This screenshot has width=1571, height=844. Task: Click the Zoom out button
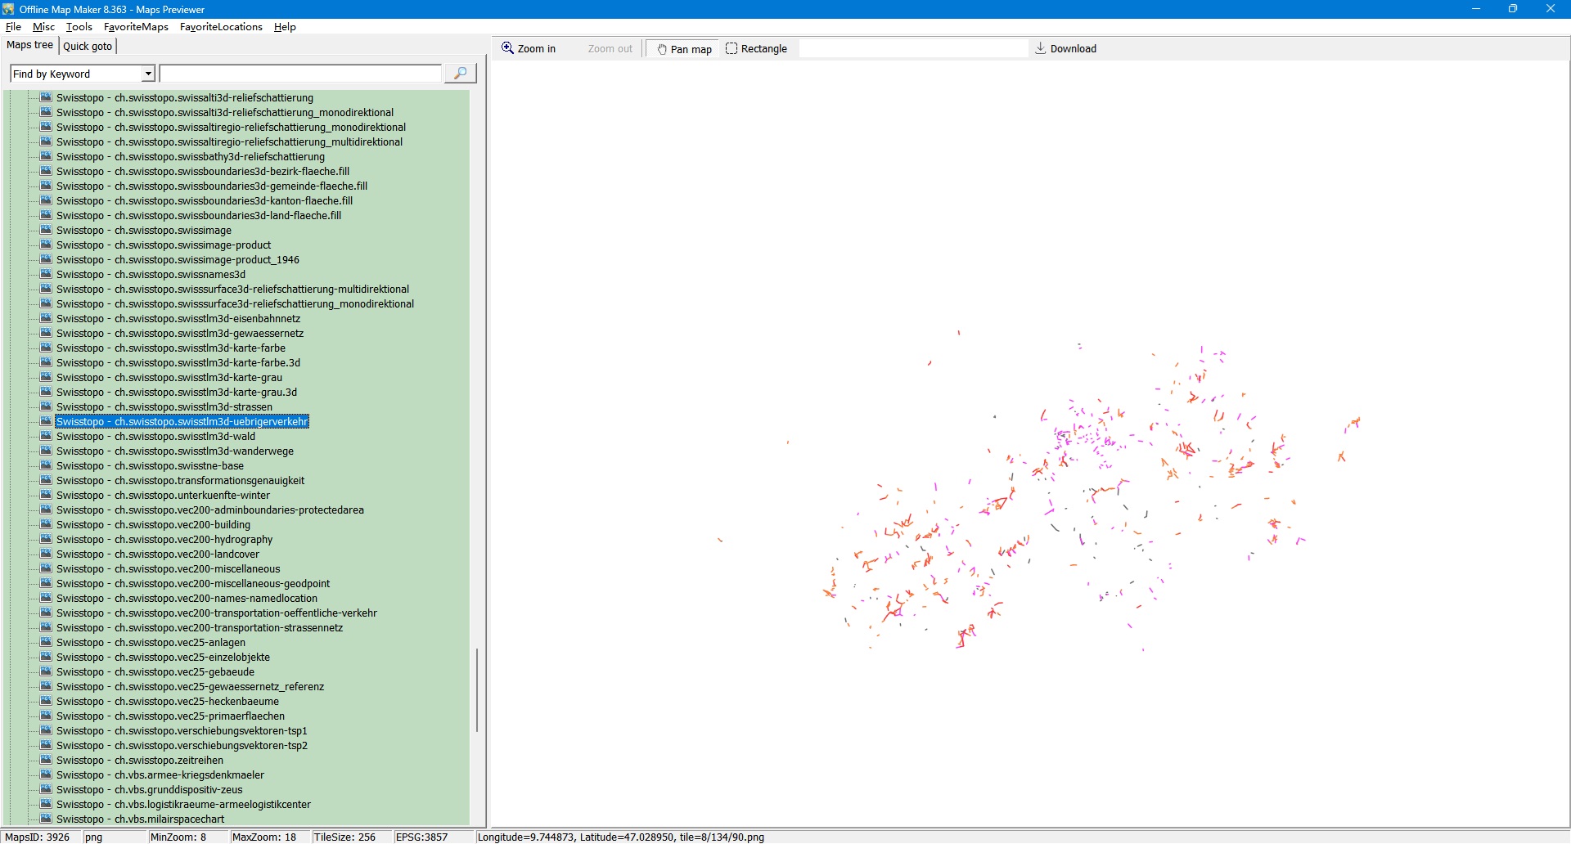[610, 49]
